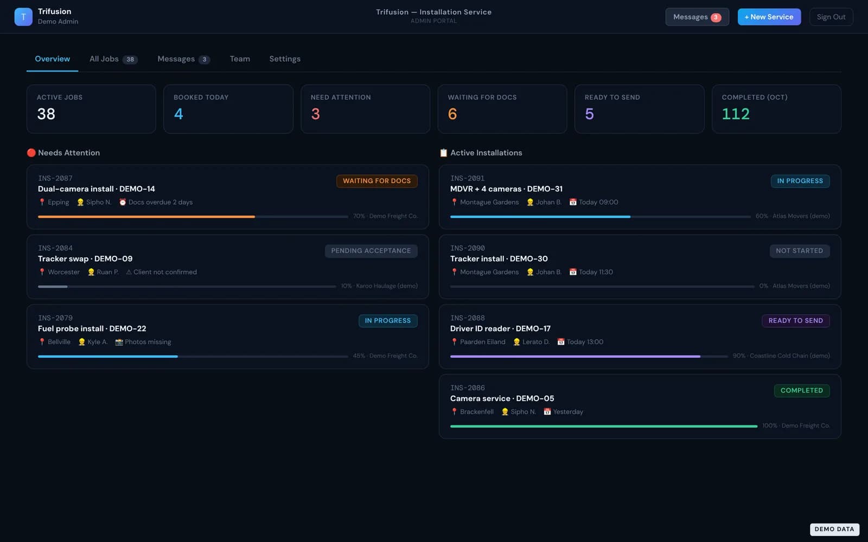
Task: Click the 70% progress bar for INS-2087
Action: pos(193,217)
